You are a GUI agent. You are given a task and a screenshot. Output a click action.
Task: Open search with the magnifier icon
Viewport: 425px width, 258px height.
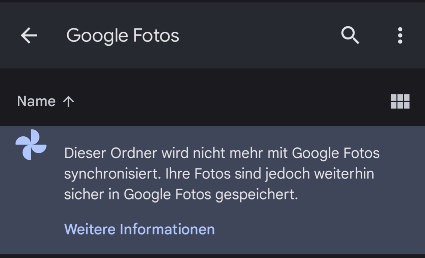coord(350,35)
